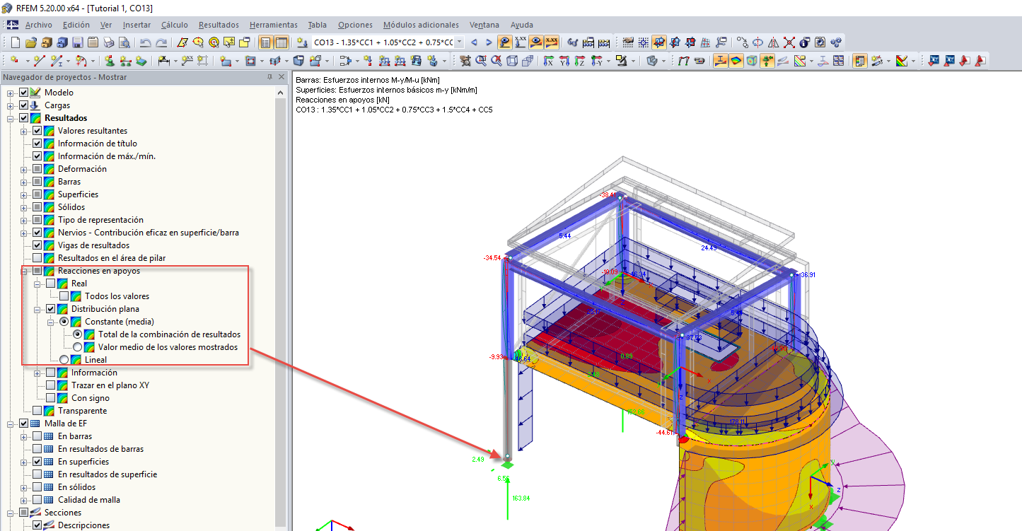
Task: Uncheck the Modelo checkbox
Action: (x=24, y=93)
